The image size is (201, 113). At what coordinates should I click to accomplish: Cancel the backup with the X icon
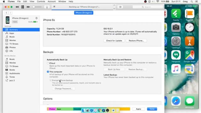[54, 7]
